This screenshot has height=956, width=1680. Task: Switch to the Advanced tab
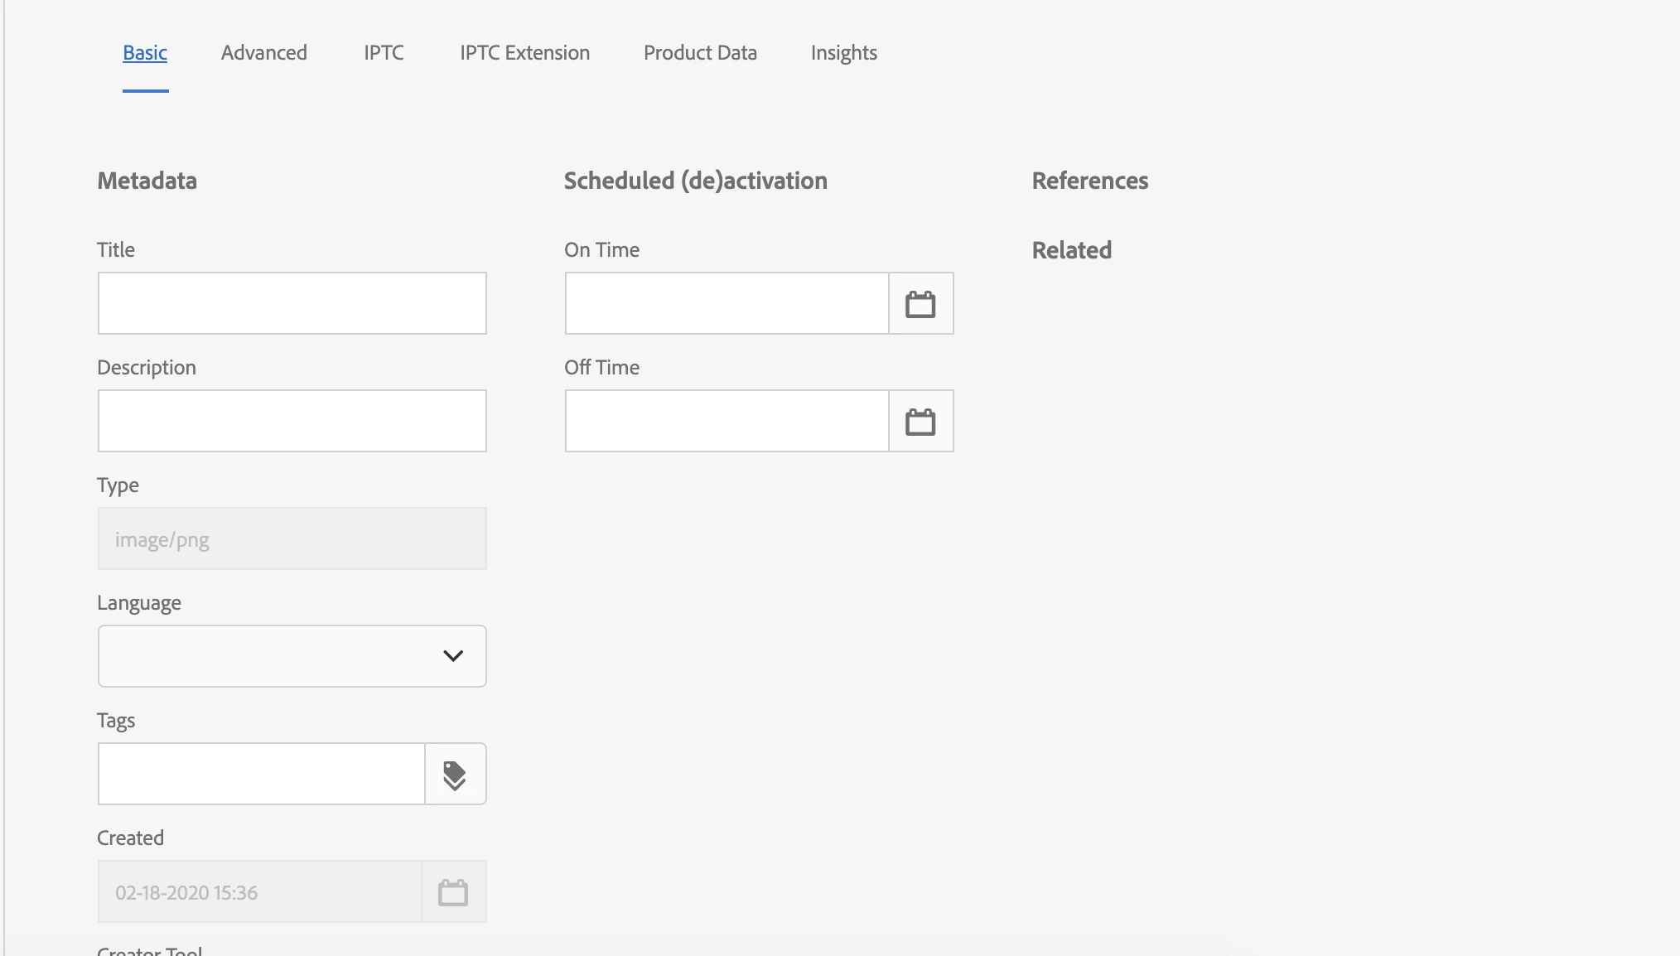click(263, 53)
